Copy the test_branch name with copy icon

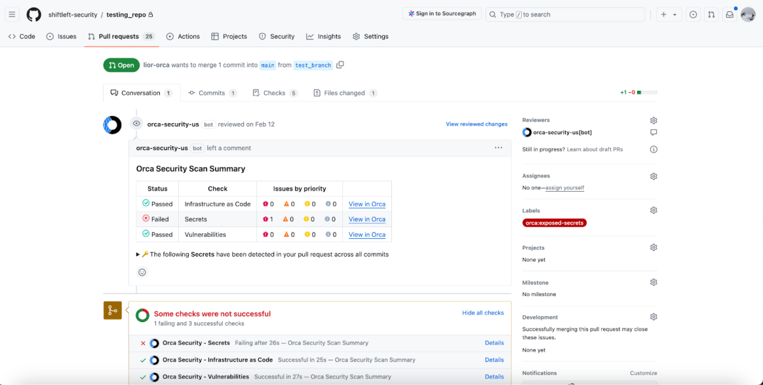click(x=340, y=65)
